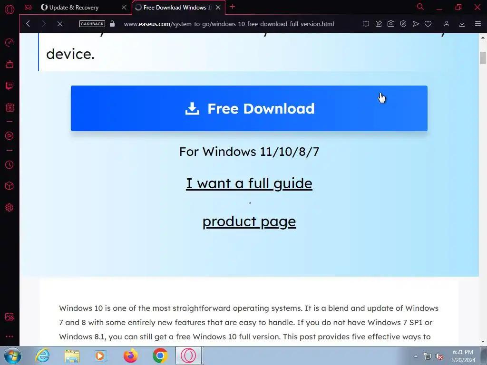Click the page vertical scrollbar thumb
Screen dimensions: 487x365
click(483, 58)
